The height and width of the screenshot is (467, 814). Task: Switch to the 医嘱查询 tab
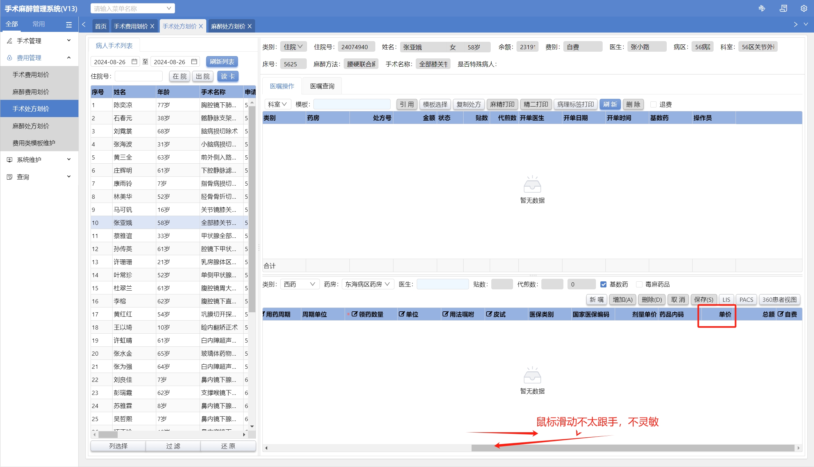322,86
